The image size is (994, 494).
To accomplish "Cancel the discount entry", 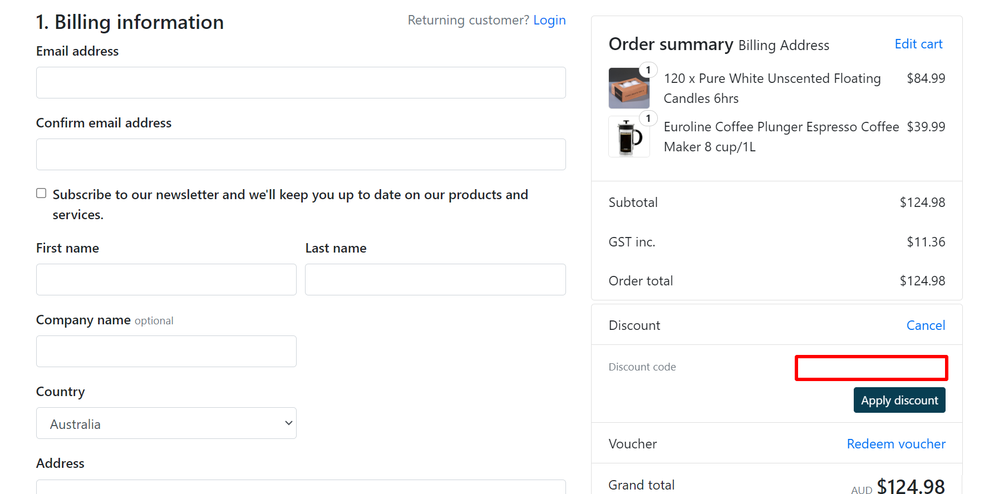I will pyautogui.click(x=926, y=325).
